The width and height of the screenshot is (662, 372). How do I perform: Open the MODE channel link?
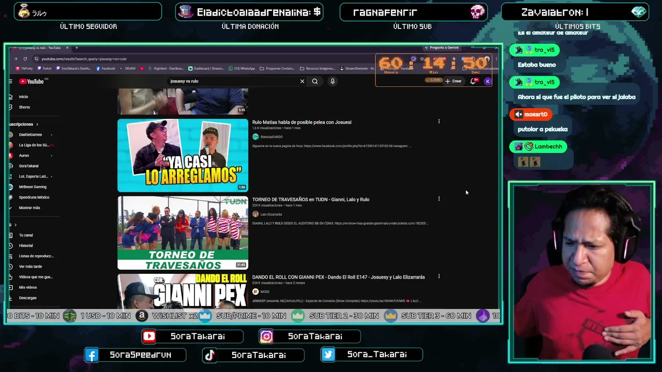265,292
